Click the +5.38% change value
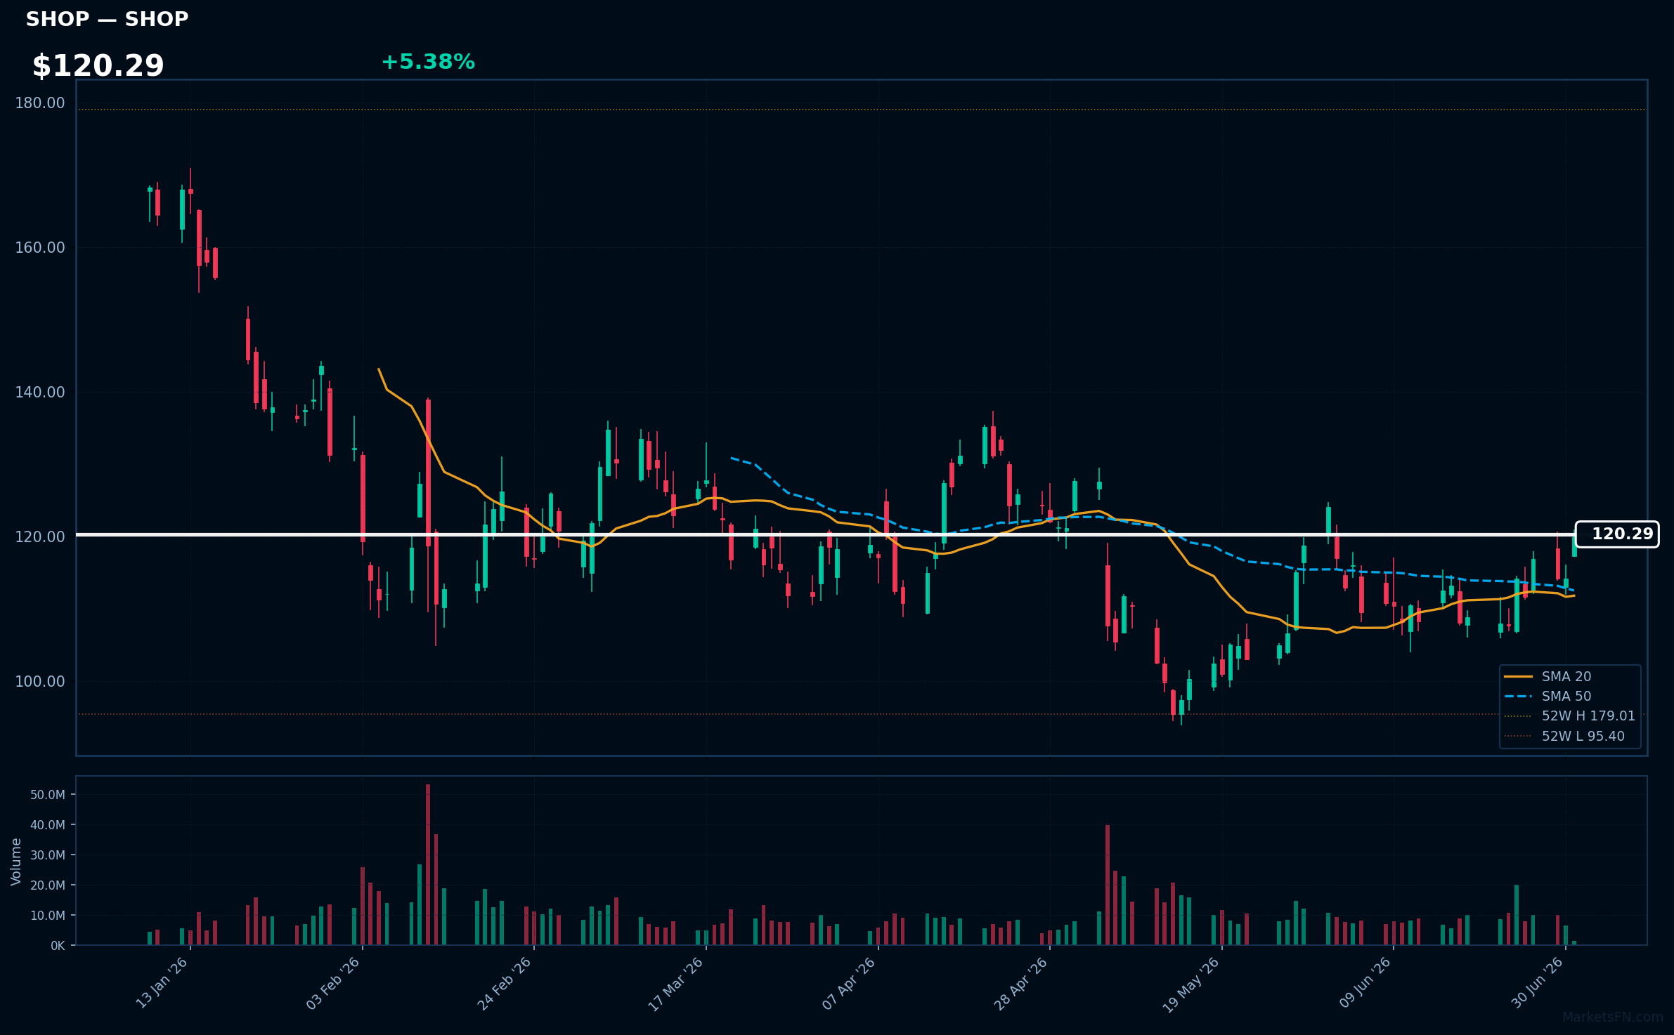 428,62
